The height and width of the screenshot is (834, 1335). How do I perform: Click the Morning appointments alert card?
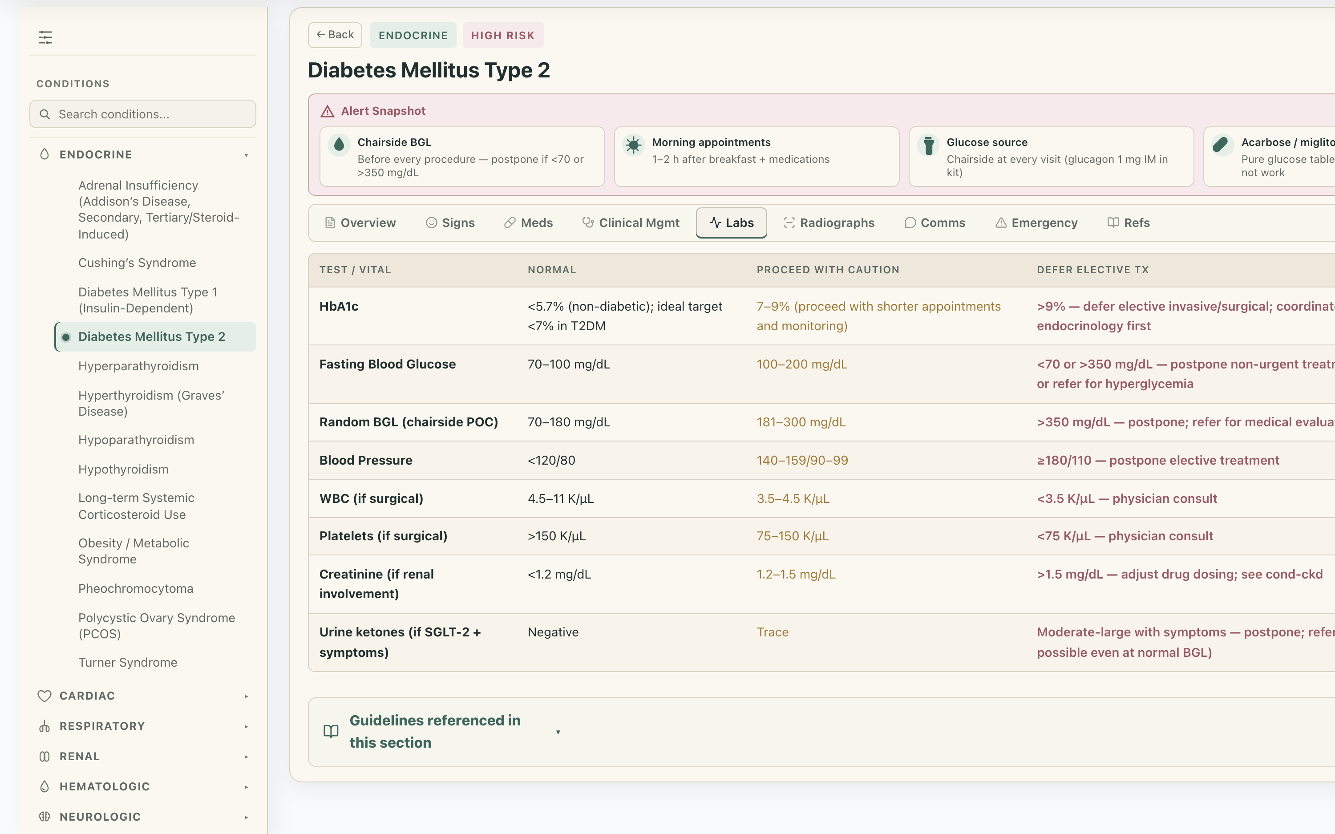(756, 157)
